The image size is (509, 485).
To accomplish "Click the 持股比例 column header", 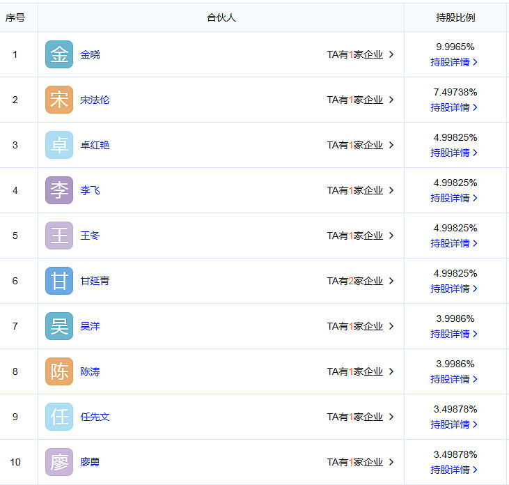I will click(x=455, y=17).
